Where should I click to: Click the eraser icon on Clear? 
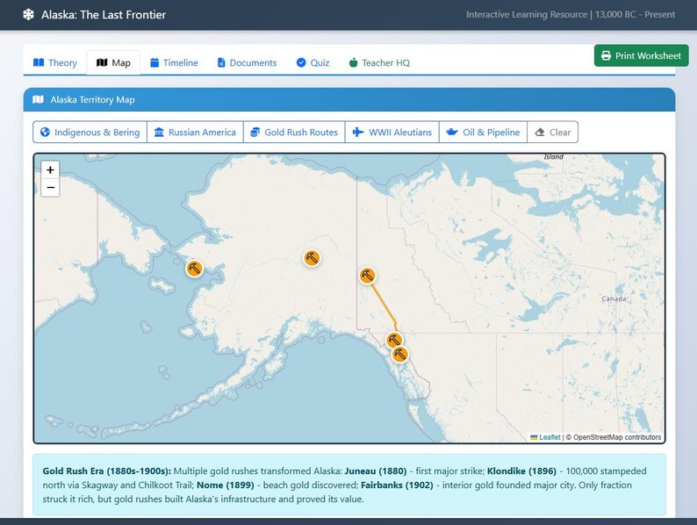[540, 132]
